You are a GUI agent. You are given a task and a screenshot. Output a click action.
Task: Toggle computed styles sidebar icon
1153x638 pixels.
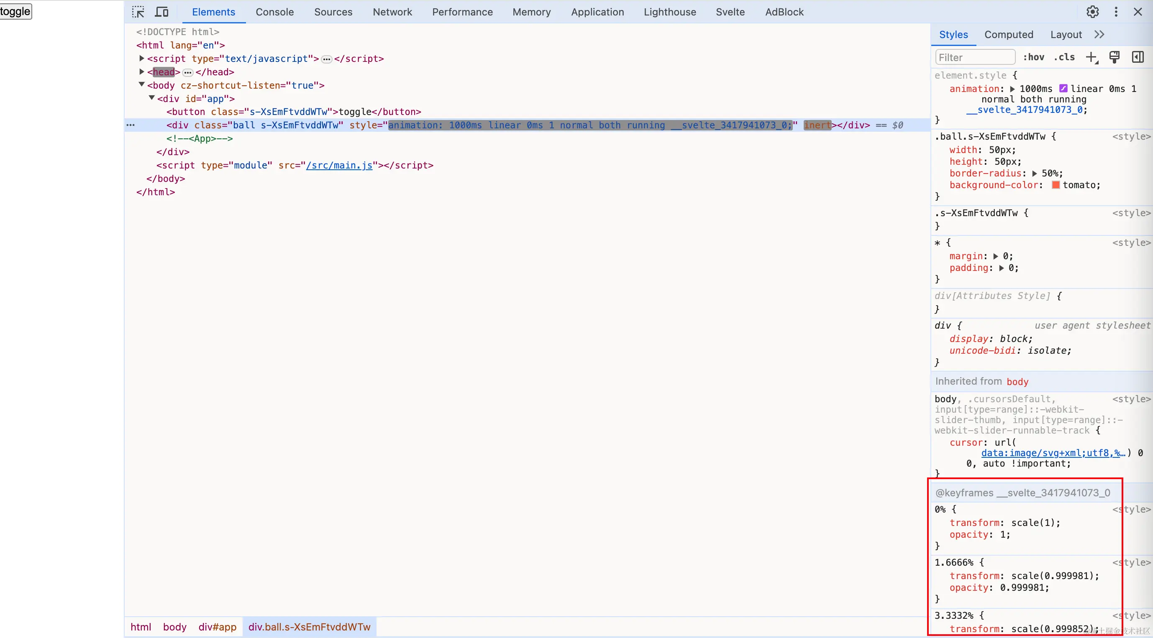pyautogui.click(x=1138, y=57)
